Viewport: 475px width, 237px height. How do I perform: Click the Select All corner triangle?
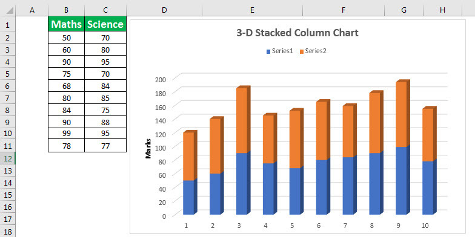coord(10,11)
